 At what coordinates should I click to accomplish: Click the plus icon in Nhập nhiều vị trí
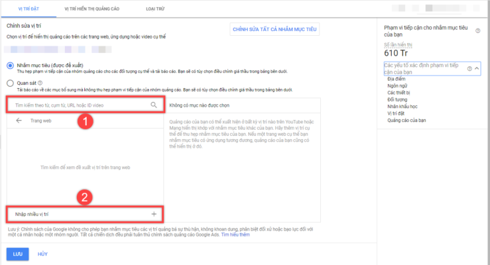tap(154, 214)
